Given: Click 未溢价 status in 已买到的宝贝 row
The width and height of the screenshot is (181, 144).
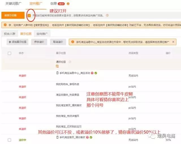Looking at the screenshot, I should click(x=23, y=129).
